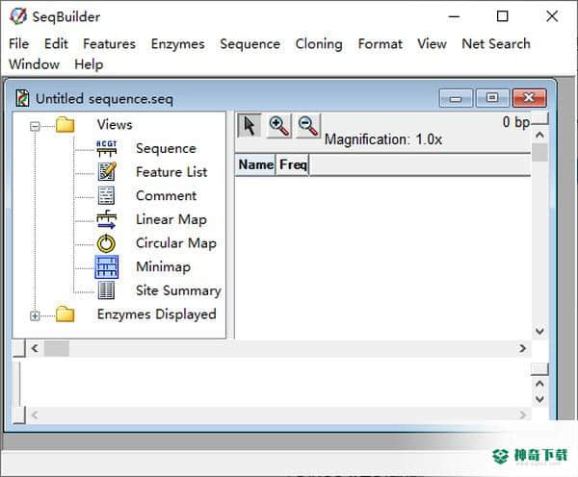Click the Comment document icon
Screen dimensions: 578x477
[106, 195]
